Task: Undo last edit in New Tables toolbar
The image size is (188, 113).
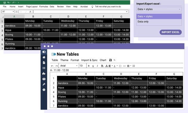Action: [52, 66]
